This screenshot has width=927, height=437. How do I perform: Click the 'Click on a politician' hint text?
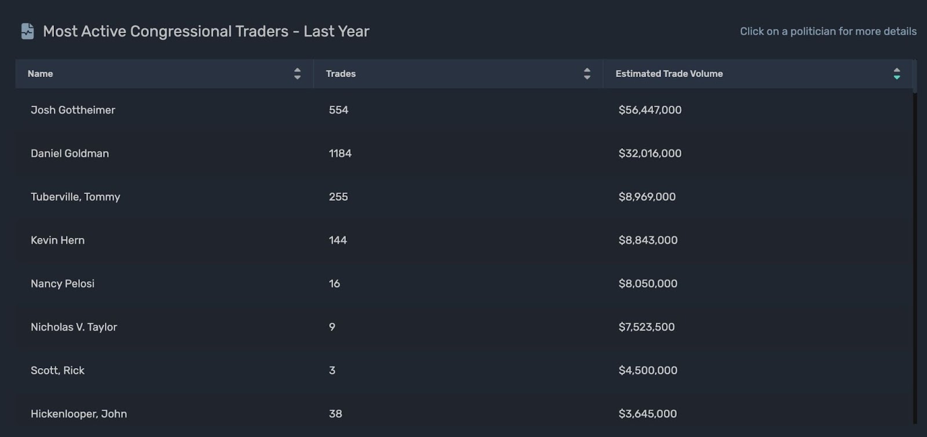coord(828,31)
